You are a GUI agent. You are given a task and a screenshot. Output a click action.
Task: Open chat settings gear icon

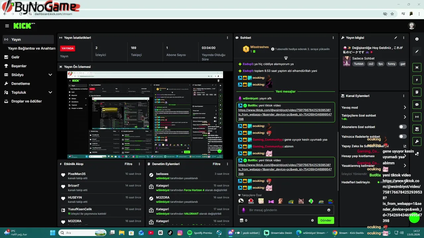tap(312, 220)
